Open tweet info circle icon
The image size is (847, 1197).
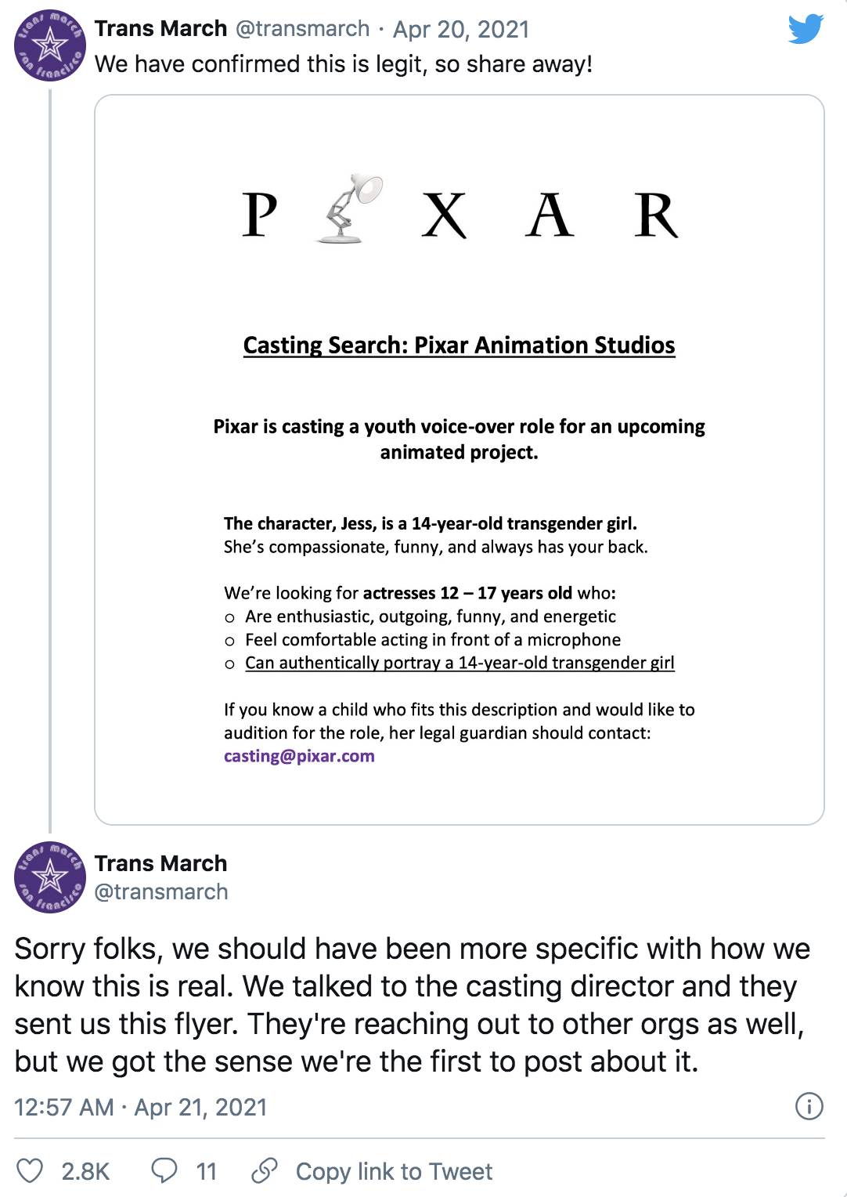tap(809, 1107)
